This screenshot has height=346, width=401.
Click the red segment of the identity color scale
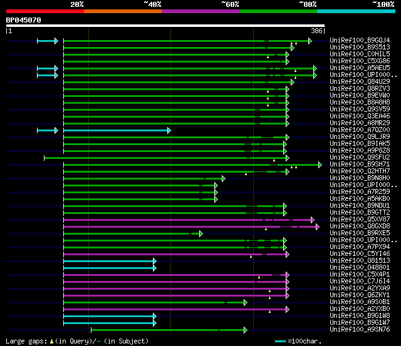[45, 11]
